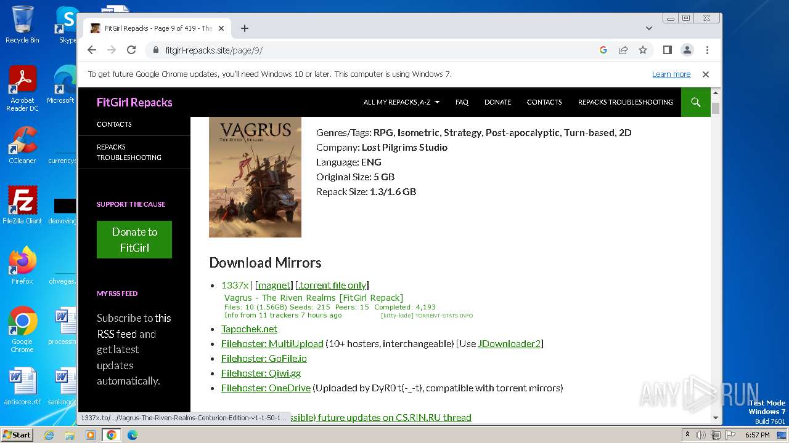
Task: Open FileZilla Client desktop shortcut
Action: click(x=22, y=205)
